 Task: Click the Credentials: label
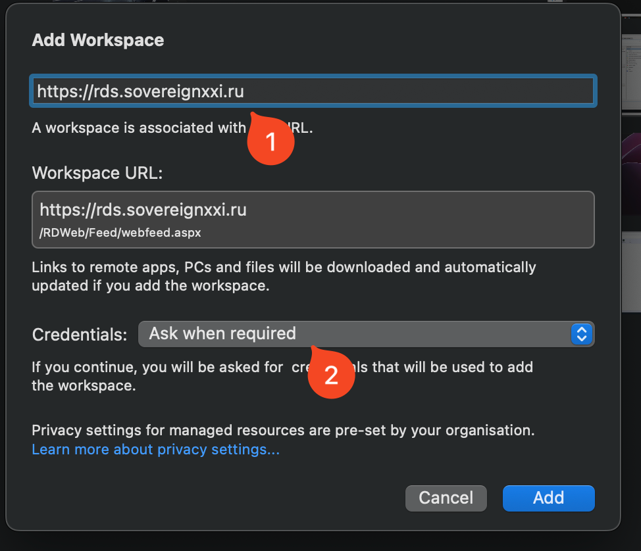click(x=79, y=335)
